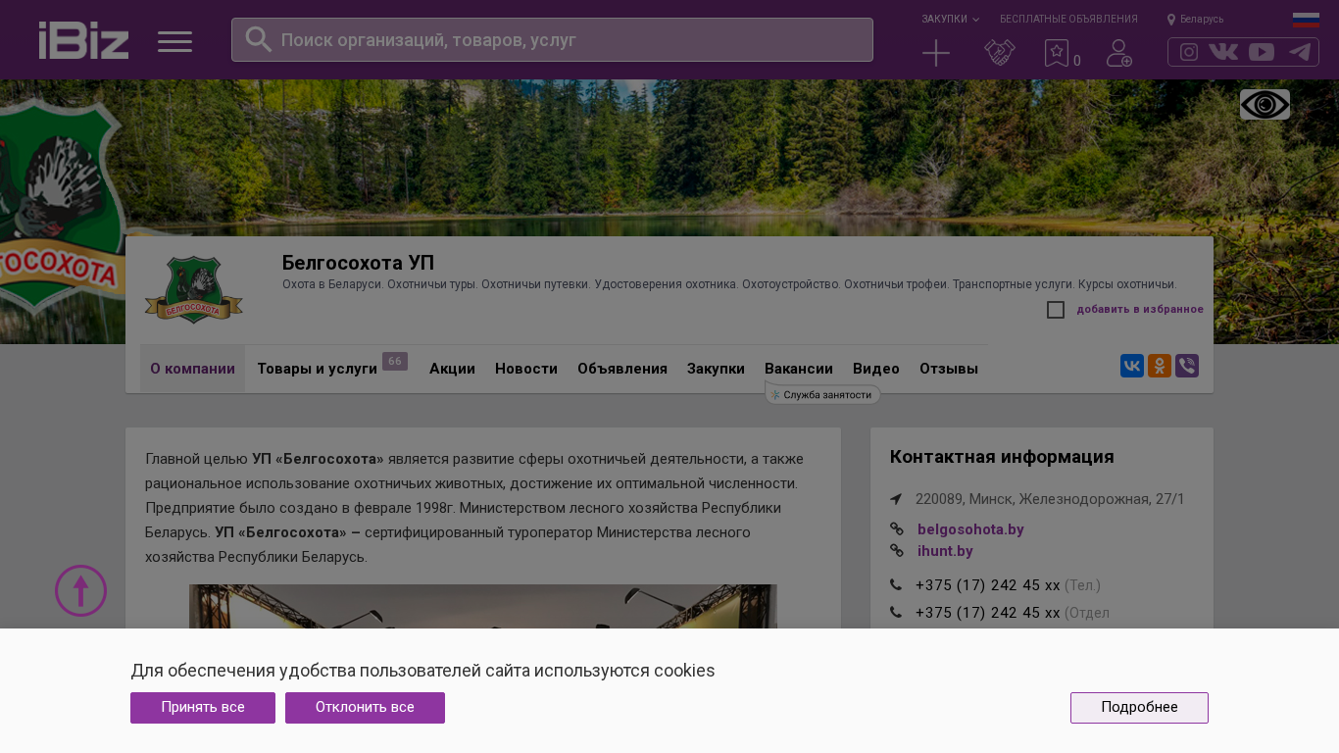Open the iBiz home logo
Viewport: 1339px width, 753px height.
click(x=83, y=40)
